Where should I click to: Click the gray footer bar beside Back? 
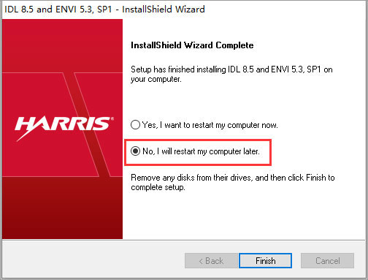pos(93,260)
